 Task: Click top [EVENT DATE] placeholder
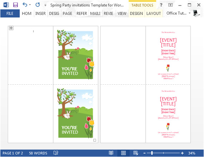coord(168,51)
